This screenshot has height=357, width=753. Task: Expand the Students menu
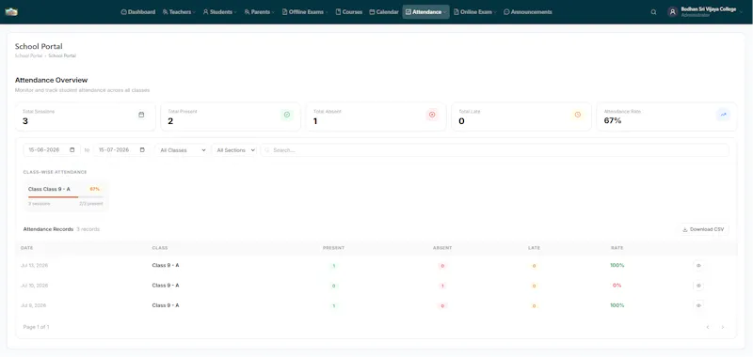[x=219, y=12]
